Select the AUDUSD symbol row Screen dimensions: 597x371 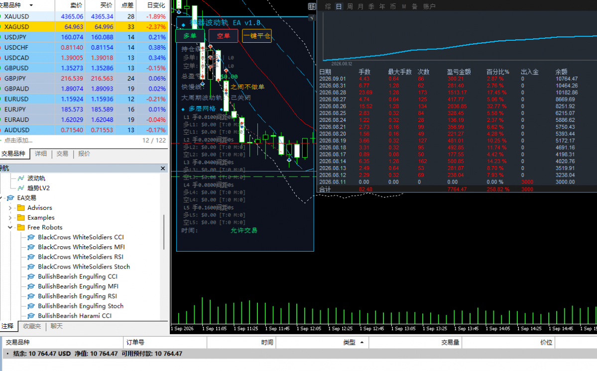point(84,130)
